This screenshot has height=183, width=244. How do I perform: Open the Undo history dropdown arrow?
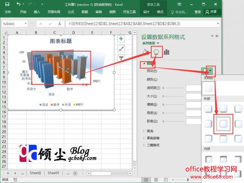tap(23, 4)
